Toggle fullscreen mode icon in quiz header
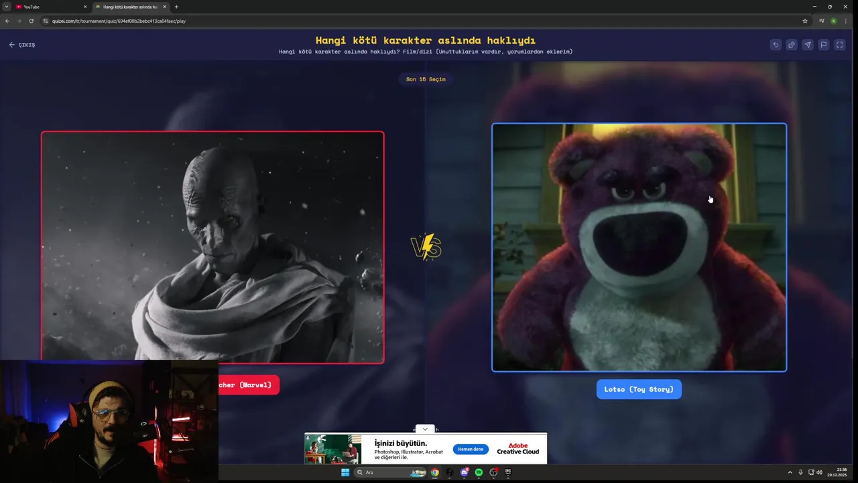This screenshot has width=858, height=483. tap(840, 45)
